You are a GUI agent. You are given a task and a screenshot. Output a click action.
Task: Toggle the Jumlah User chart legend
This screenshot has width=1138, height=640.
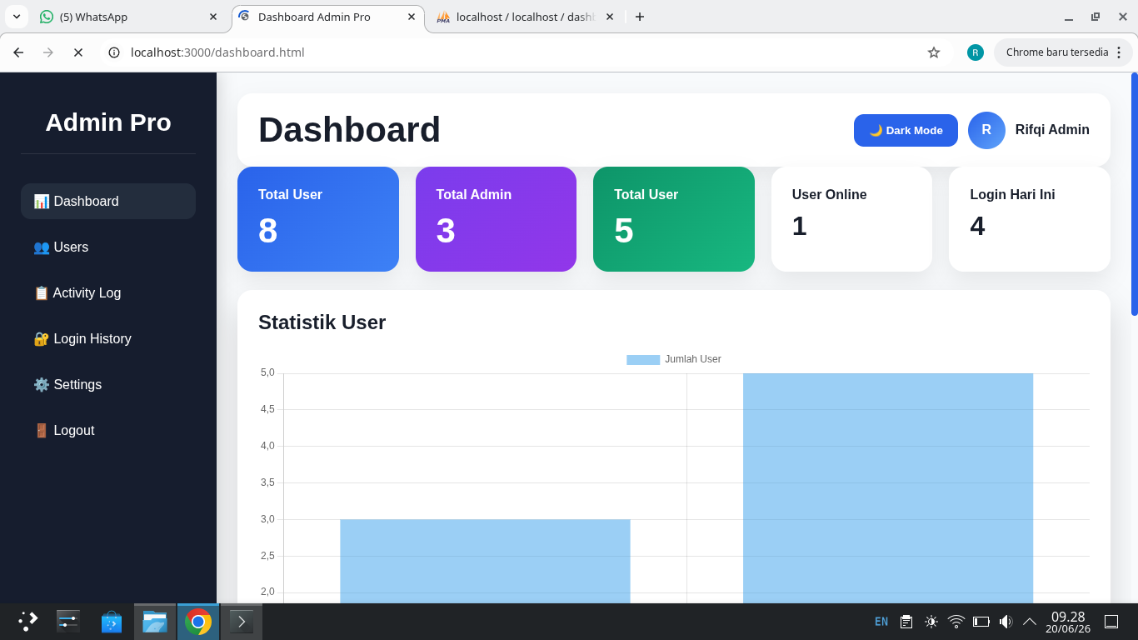tap(674, 359)
